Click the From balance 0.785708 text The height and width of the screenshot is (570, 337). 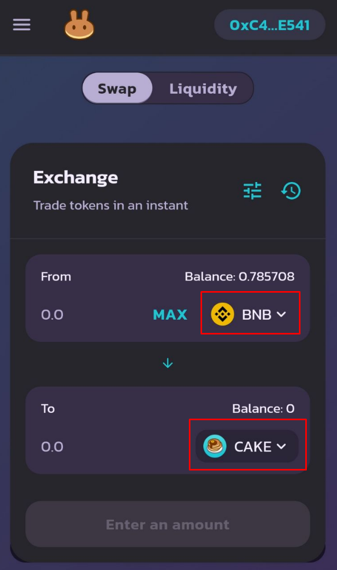tap(239, 276)
